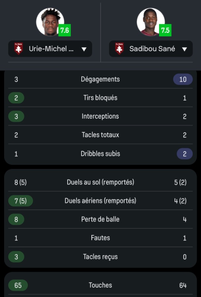Screen dimensions: 201x297
Task: Click Sadibou Sané's player photo
Action: click(x=151, y=22)
